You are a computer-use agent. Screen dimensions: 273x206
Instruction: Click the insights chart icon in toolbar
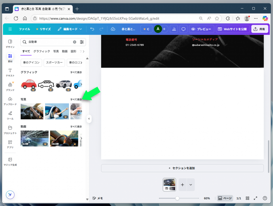(174, 29)
